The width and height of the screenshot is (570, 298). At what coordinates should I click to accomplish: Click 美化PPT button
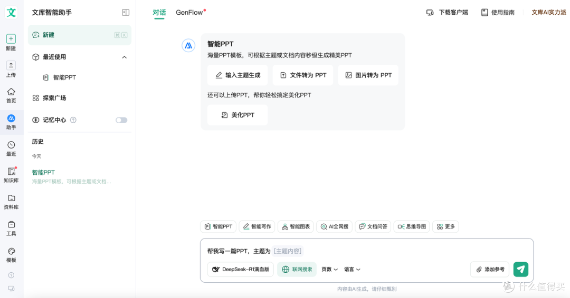coord(237,115)
